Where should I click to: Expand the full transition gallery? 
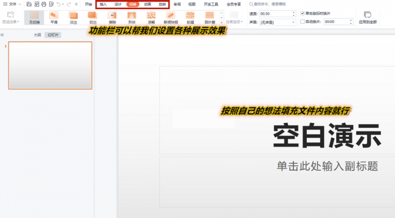(222, 22)
